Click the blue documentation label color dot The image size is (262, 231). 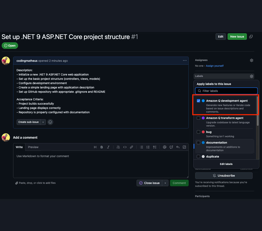point(203,143)
